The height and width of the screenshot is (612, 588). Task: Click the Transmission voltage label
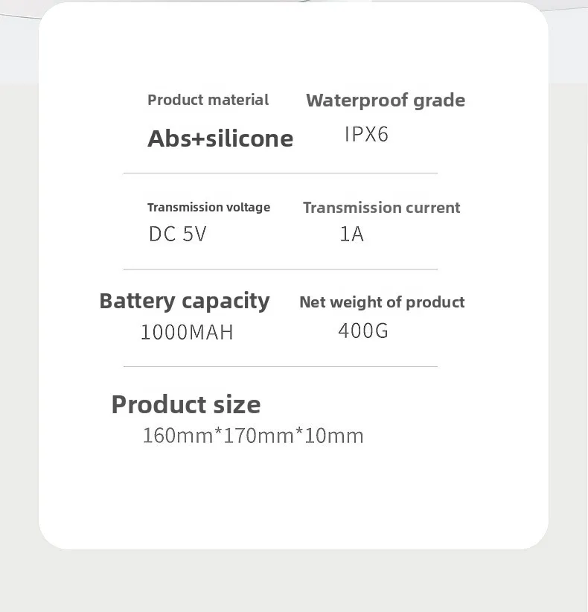[x=208, y=207]
